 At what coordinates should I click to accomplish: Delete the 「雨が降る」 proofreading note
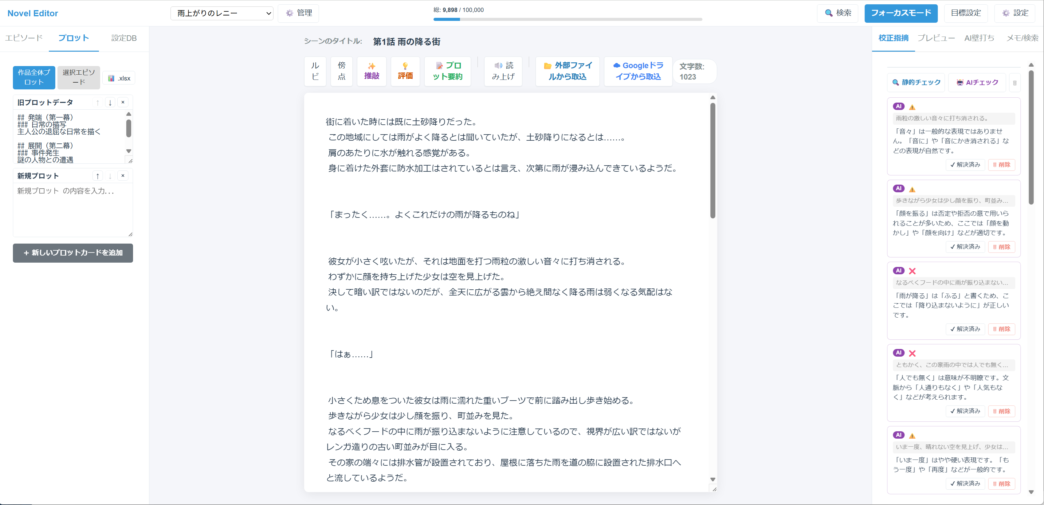(x=1001, y=329)
